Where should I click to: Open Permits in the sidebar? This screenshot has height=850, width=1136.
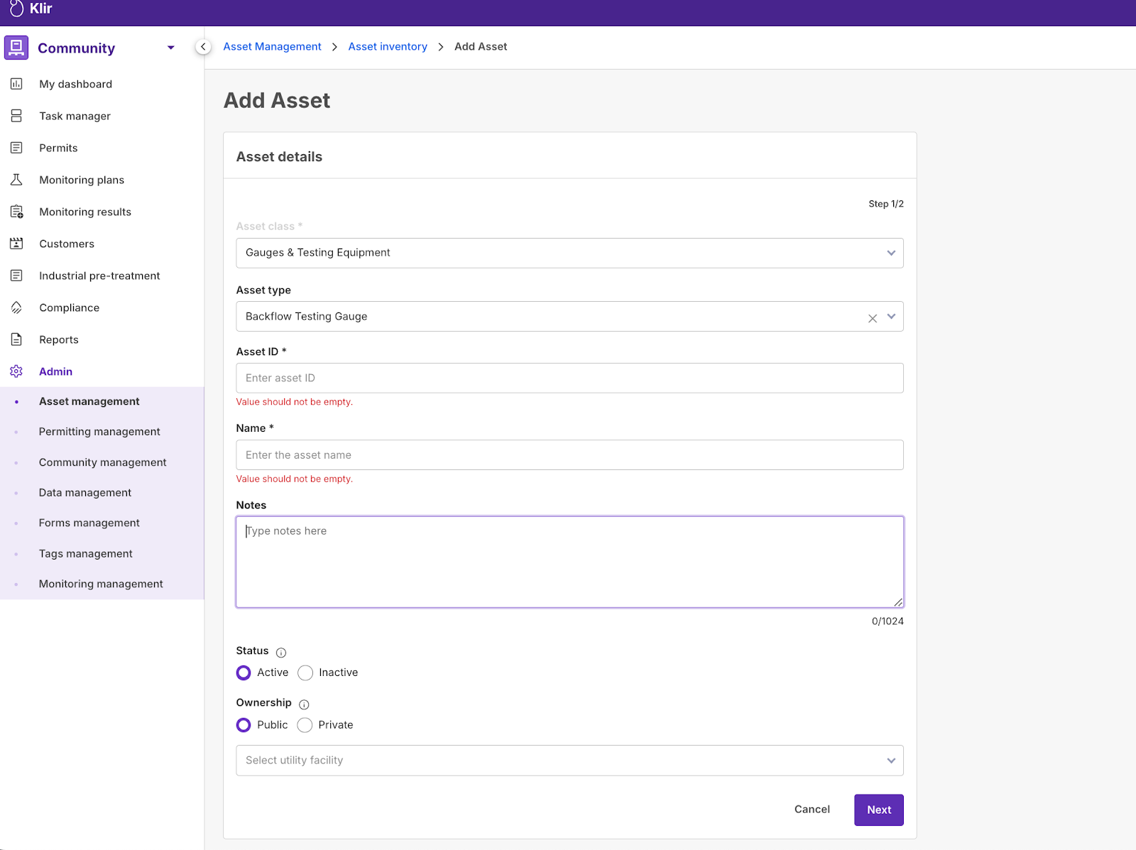click(x=58, y=148)
